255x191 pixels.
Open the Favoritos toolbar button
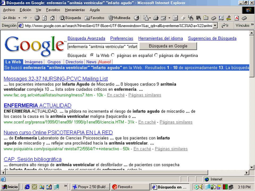pos(95,18)
